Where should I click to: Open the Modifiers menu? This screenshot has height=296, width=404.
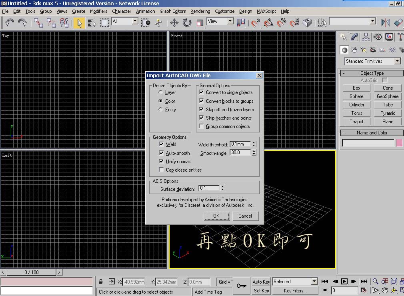[x=99, y=11]
